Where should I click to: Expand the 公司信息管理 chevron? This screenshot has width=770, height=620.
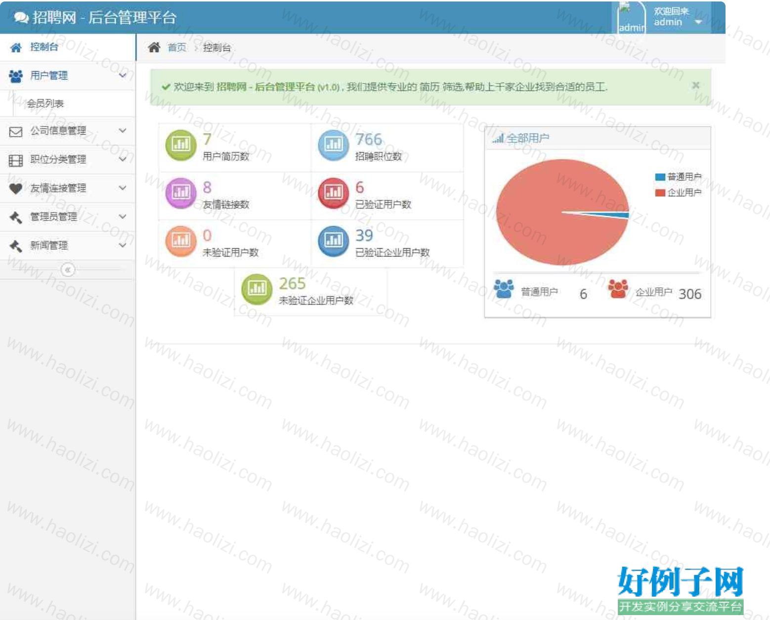pyautogui.click(x=123, y=131)
